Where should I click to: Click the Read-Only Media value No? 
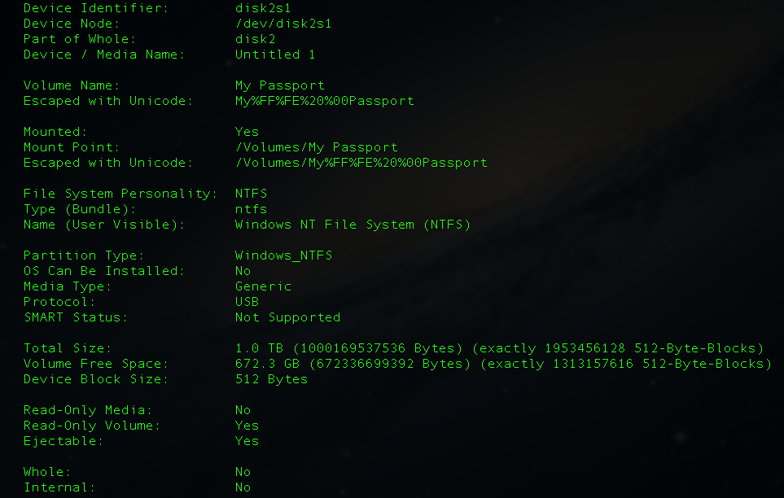coord(243,410)
